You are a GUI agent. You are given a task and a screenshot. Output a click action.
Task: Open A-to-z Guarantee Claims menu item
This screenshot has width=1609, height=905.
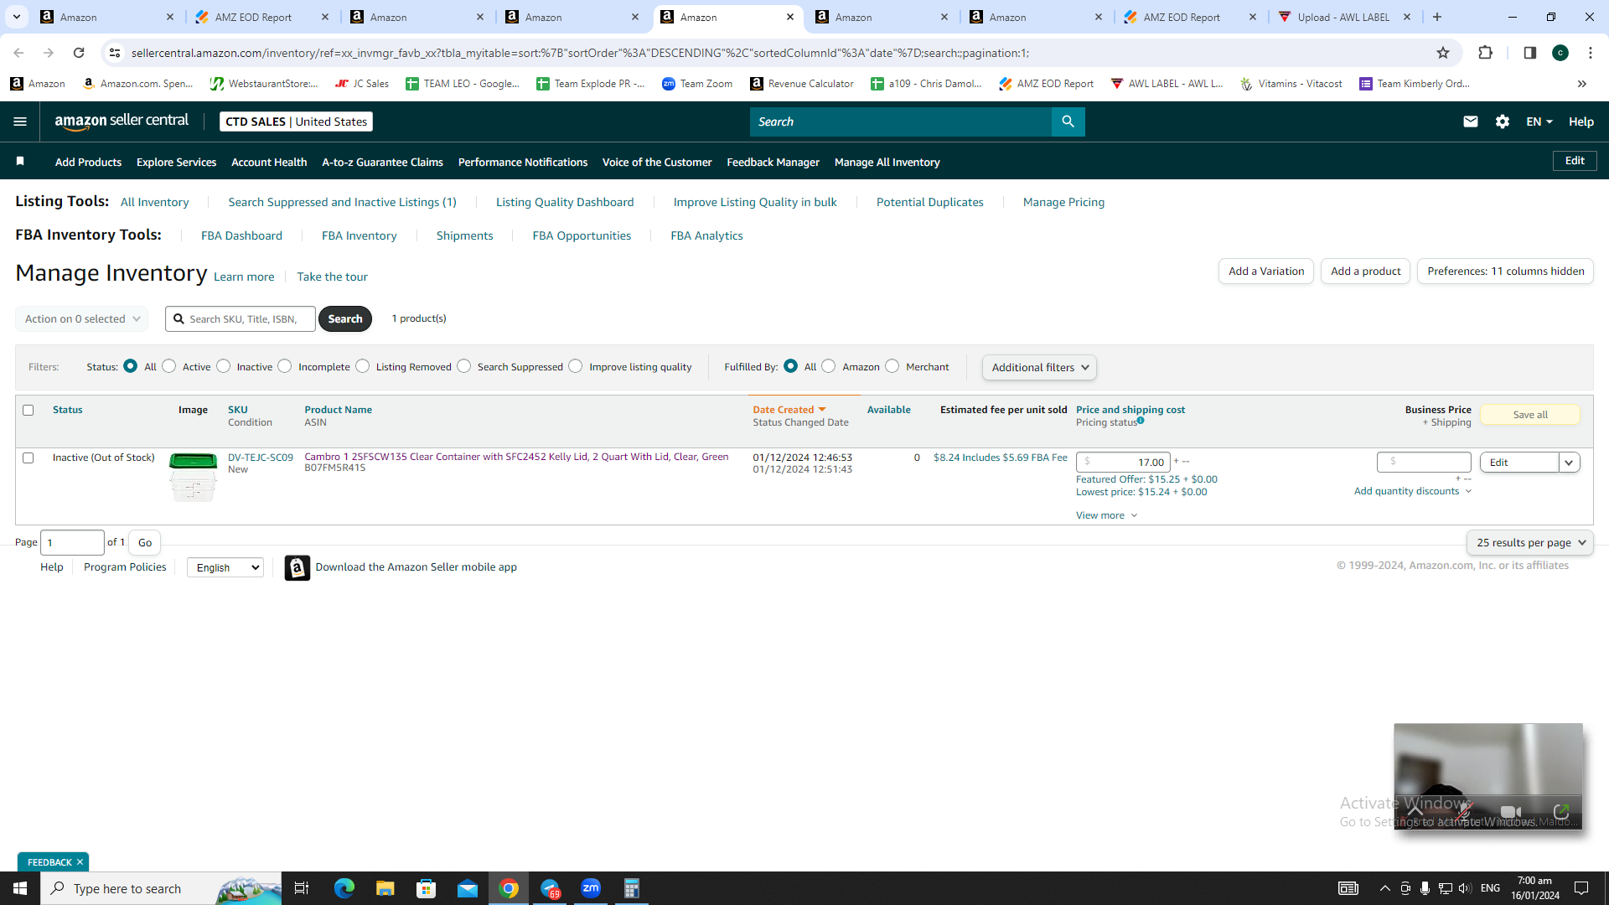(x=382, y=162)
